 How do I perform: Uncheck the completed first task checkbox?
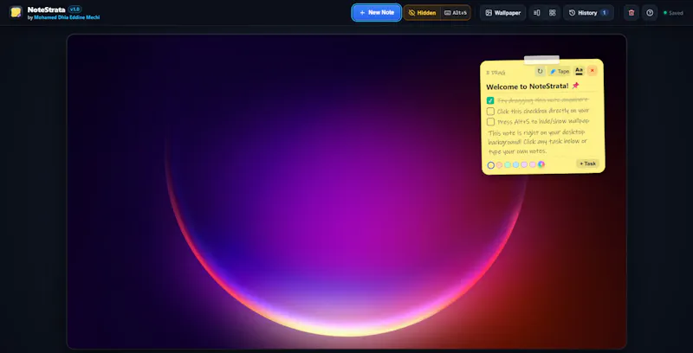tap(490, 100)
